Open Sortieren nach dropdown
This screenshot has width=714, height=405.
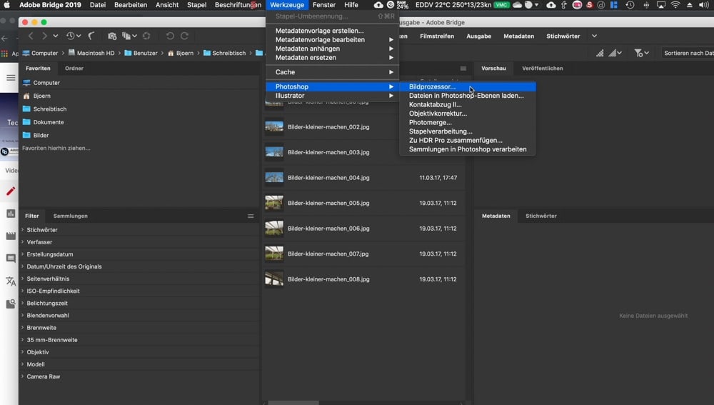688,54
